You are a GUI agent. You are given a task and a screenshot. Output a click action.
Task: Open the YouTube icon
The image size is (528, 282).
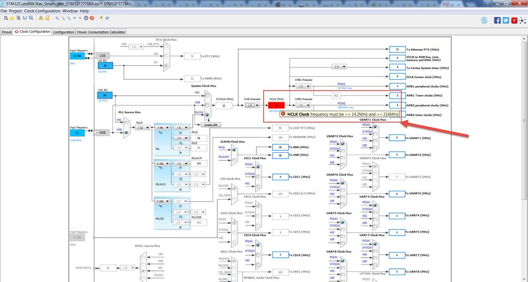[514, 21]
